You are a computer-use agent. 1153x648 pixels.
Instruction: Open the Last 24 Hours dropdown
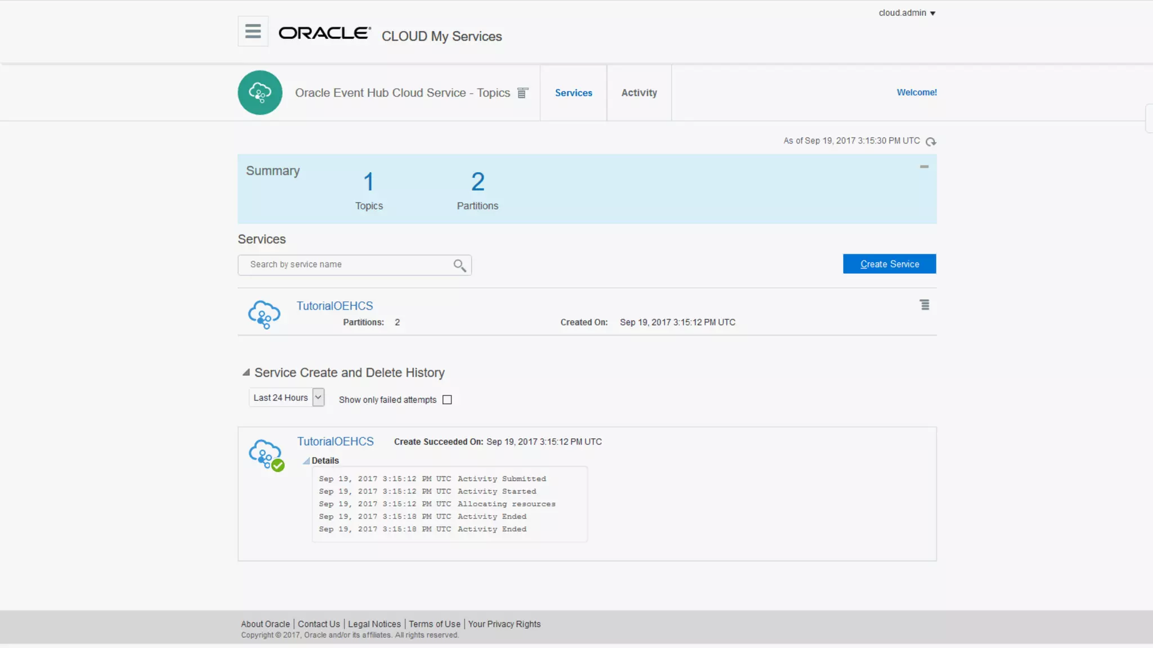click(318, 397)
